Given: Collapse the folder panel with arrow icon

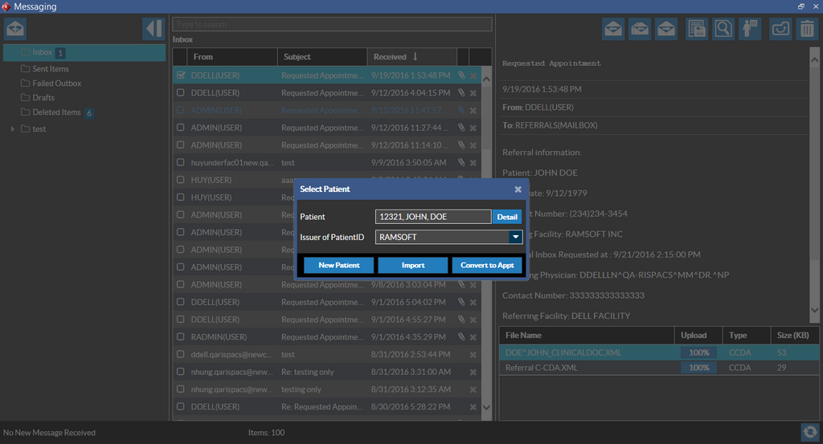Looking at the screenshot, I should pos(154,29).
